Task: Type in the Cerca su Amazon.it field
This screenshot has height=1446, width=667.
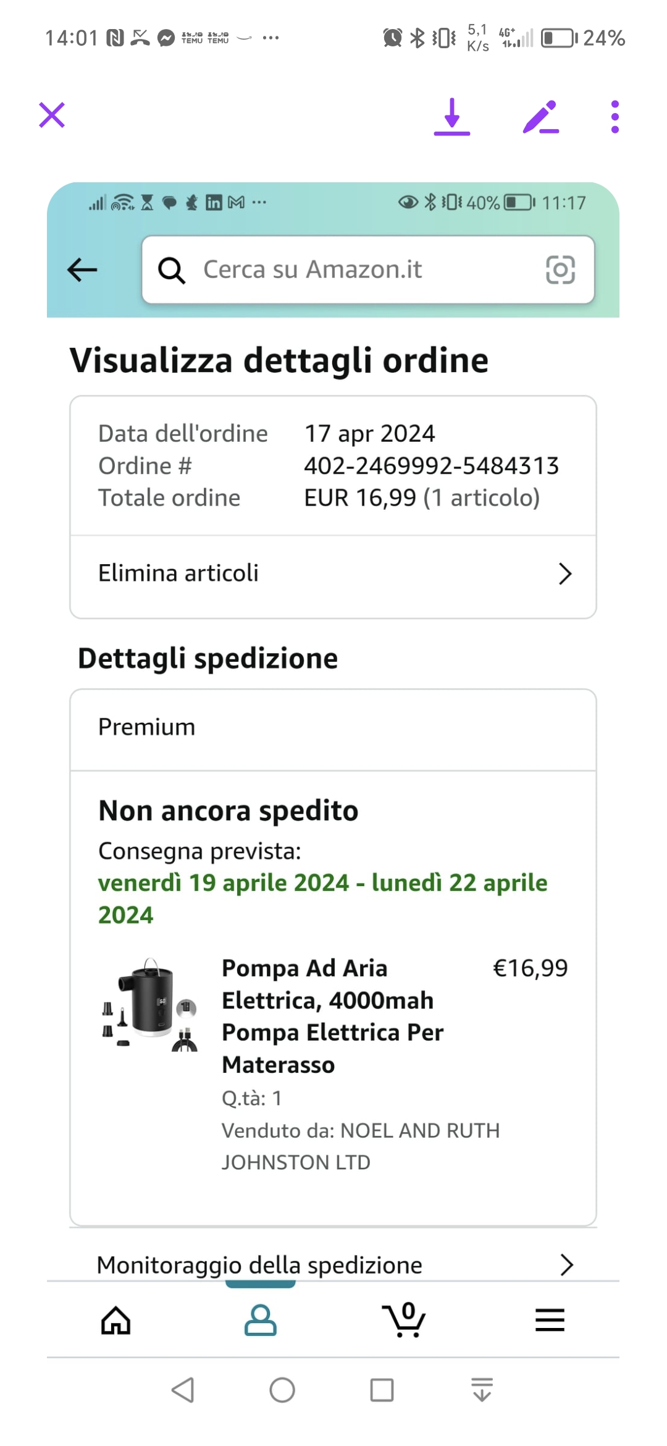Action: tap(364, 269)
